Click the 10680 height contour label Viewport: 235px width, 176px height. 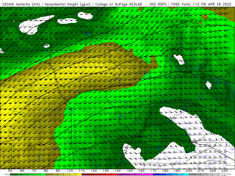point(193,142)
